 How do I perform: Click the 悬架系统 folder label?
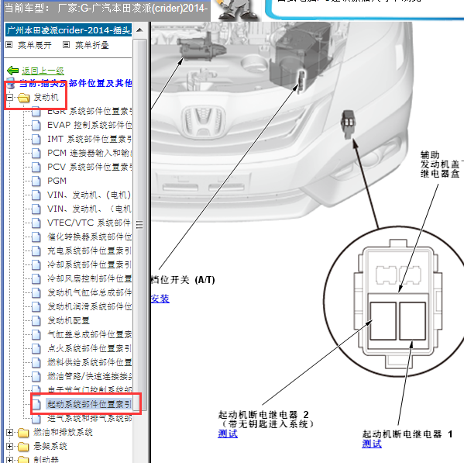(50, 447)
